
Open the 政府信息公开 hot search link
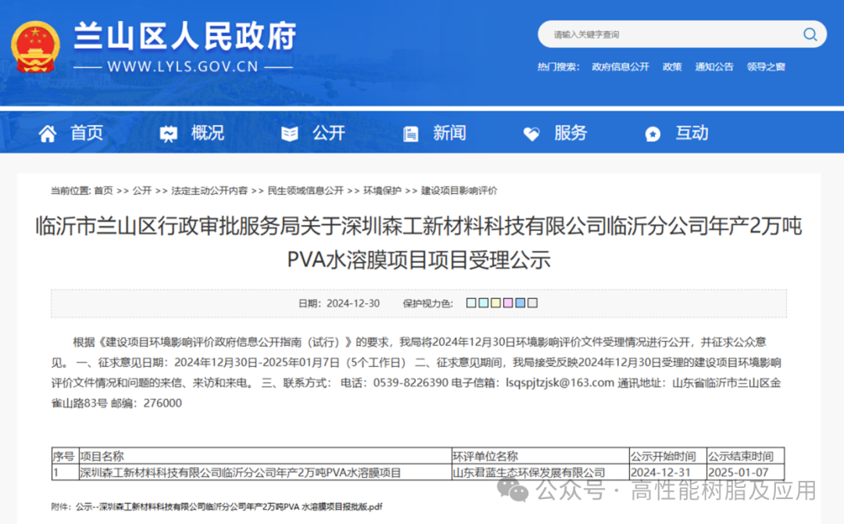tap(620, 66)
